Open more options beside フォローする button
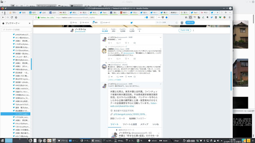 pos(193,30)
